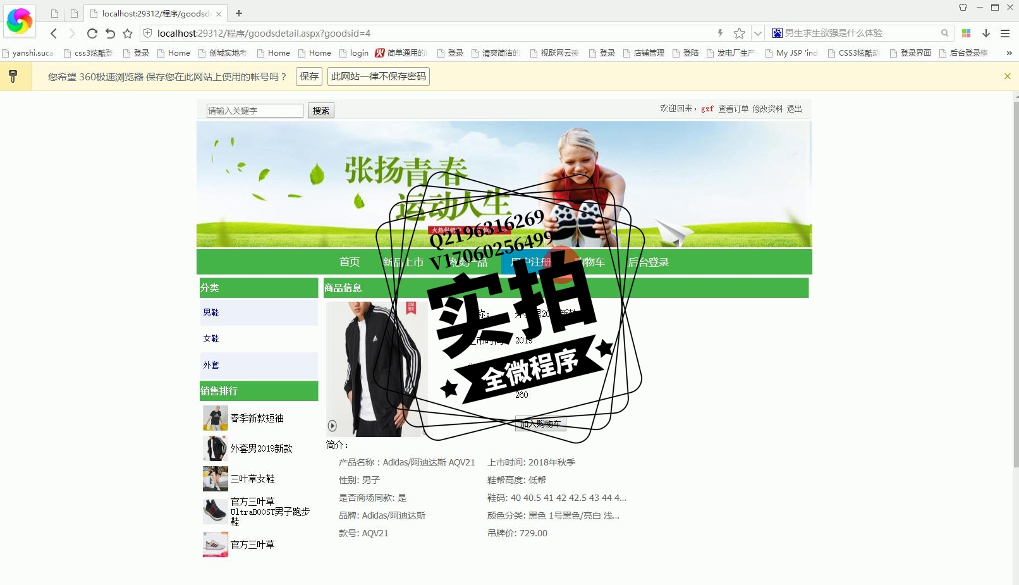This screenshot has width=1019, height=585.
Task: Click the lightning speed mode icon
Action: click(x=720, y=33)
